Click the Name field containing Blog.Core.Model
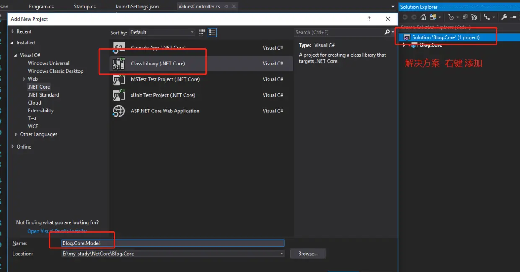Viewport: 520px width, 272px height. click(x=173, y=243)
